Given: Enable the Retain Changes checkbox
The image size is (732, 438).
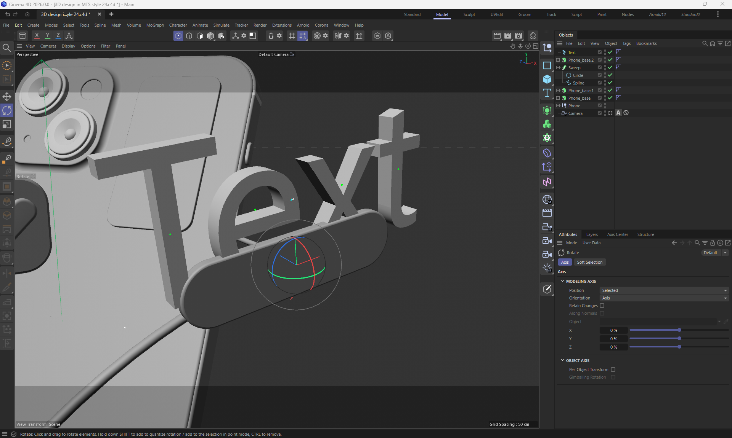Looking at the screenshot, I should click(x=602, y=306).
